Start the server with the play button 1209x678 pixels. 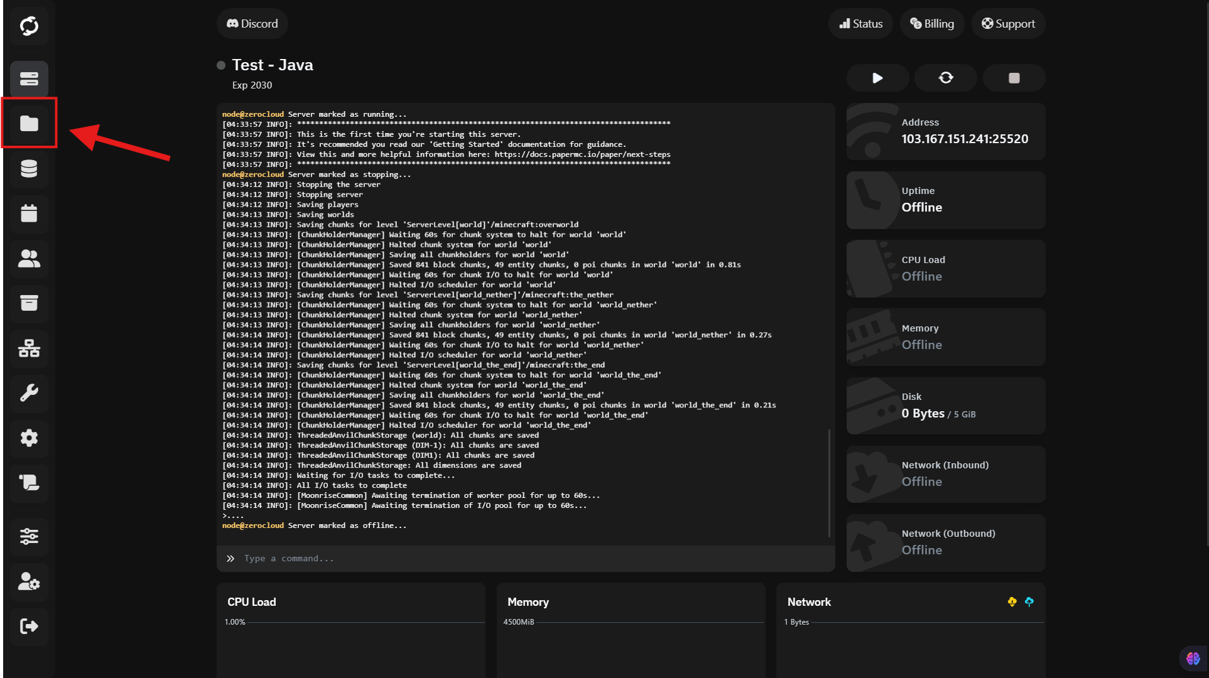click(x=877, y=78)
